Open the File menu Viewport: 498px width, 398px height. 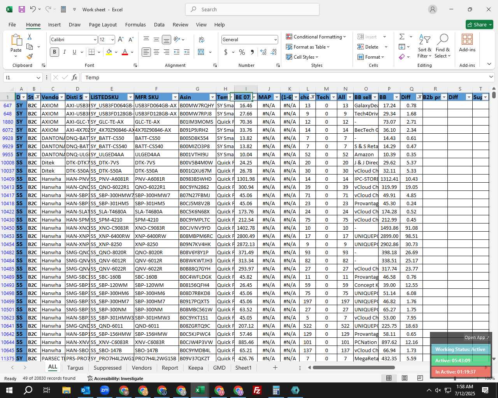pos(12,24)
